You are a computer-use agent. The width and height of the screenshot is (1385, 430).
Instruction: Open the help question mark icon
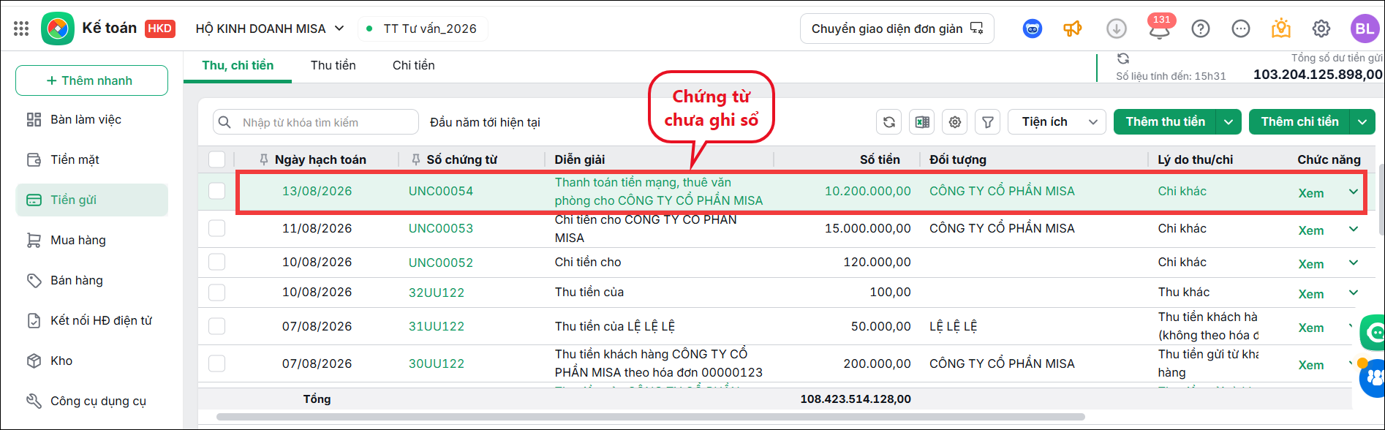pyautogui.click(x=1200, y=29)
